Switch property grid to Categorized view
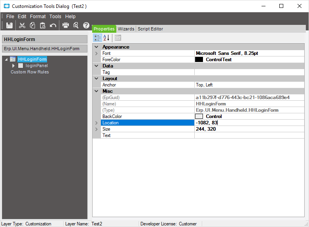Viewport: 309px width, 227px height. pyautogui.click(x=97, y=38)
